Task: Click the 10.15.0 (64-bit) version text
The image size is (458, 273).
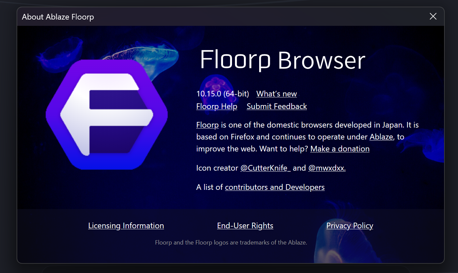Action: [222, 94]
